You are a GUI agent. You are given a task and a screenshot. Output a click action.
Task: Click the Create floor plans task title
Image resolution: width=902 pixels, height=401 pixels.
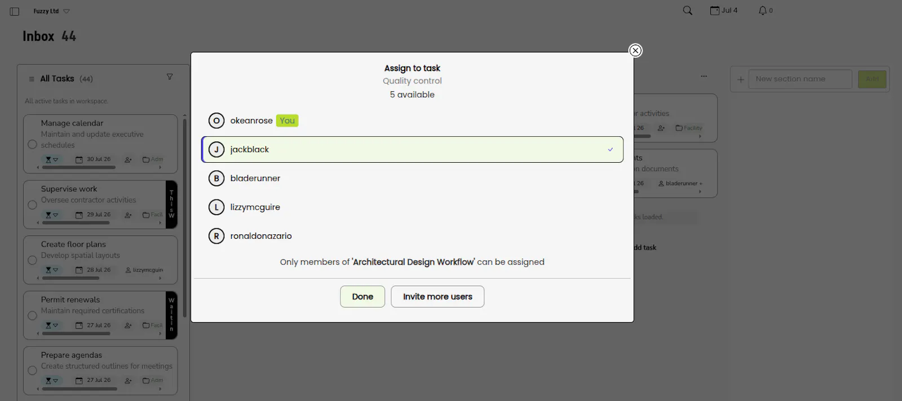[73, 244]
